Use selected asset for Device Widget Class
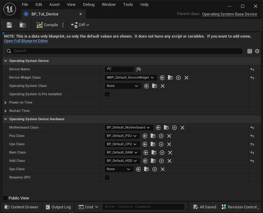 pyautogui.click(x=162, y=78)
